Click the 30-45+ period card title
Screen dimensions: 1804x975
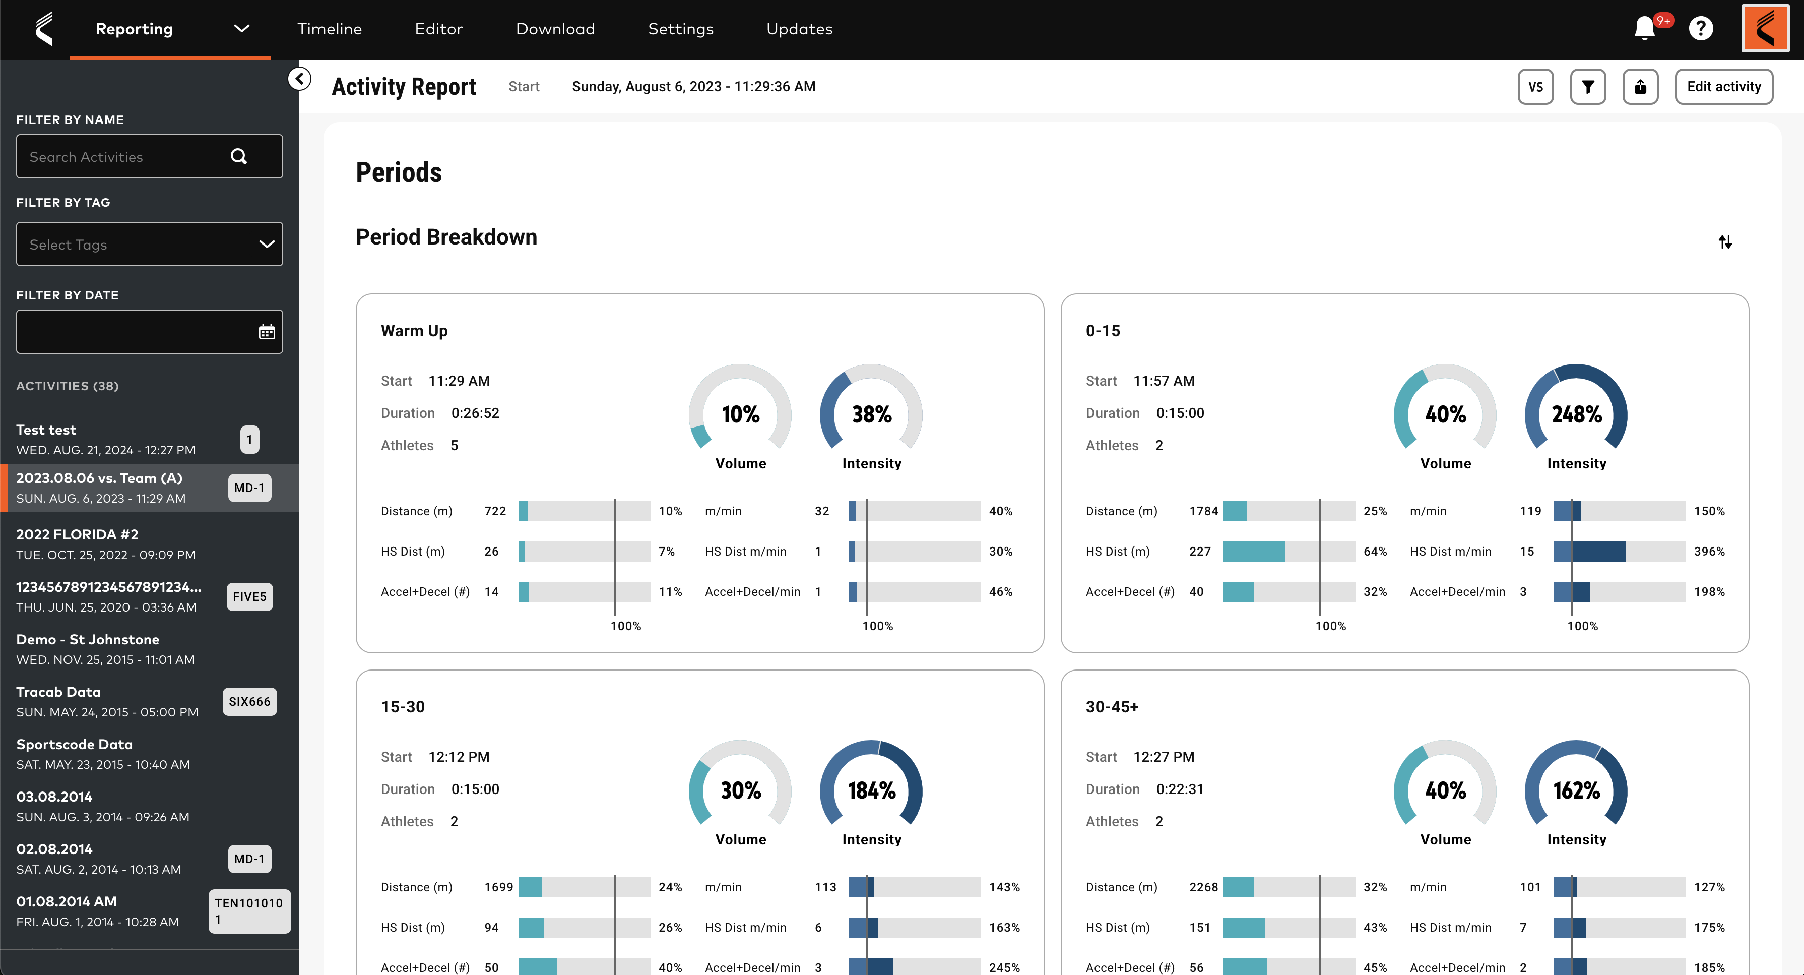tap(1112, 707)
